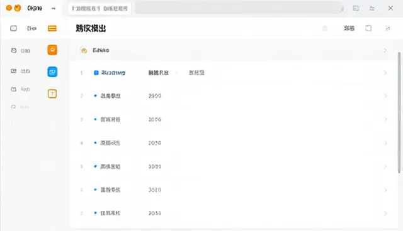This screenshot has width=403, height=231.
Task: Expand the breadcrumb row's right chevron
Action: click(x=385, y=50)
